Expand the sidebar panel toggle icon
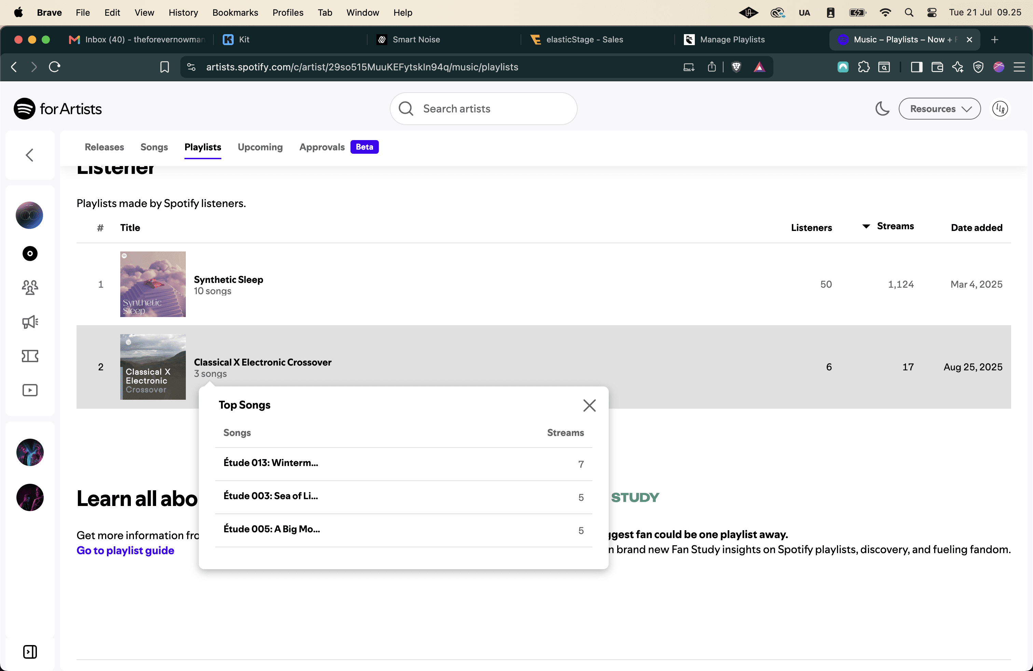The height and width of the screenshot is (671, 1033). (x=30, y=652)
